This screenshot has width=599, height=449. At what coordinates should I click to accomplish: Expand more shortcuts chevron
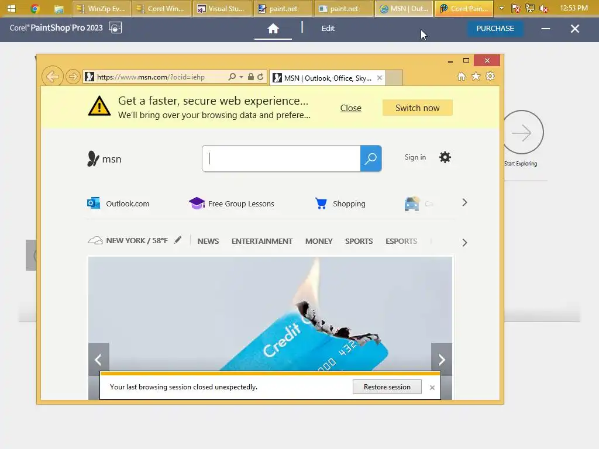pyautogui.click(x=464, y=202)
